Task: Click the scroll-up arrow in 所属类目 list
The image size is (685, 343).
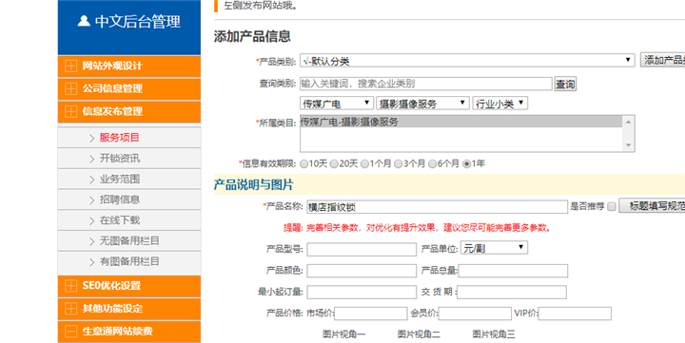Action: pos(628,123)
